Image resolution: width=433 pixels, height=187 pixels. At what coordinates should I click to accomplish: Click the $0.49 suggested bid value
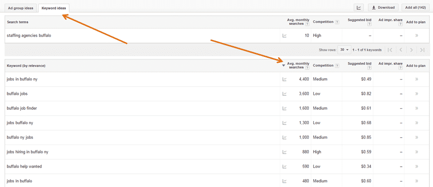(x=366, y=79)
